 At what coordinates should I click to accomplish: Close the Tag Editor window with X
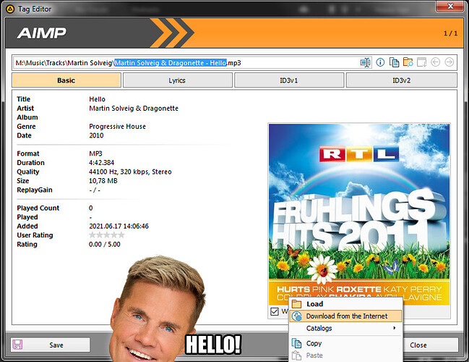point(450,7)
